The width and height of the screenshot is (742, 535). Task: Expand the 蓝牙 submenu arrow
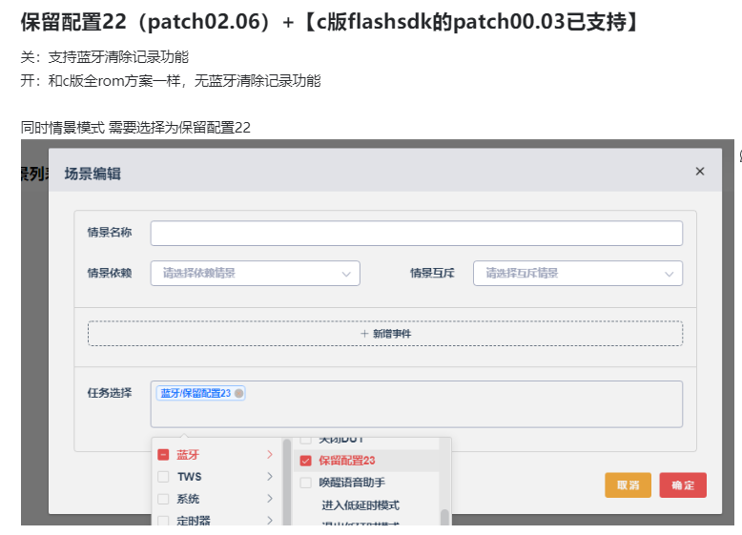click(x=270, y=455)
